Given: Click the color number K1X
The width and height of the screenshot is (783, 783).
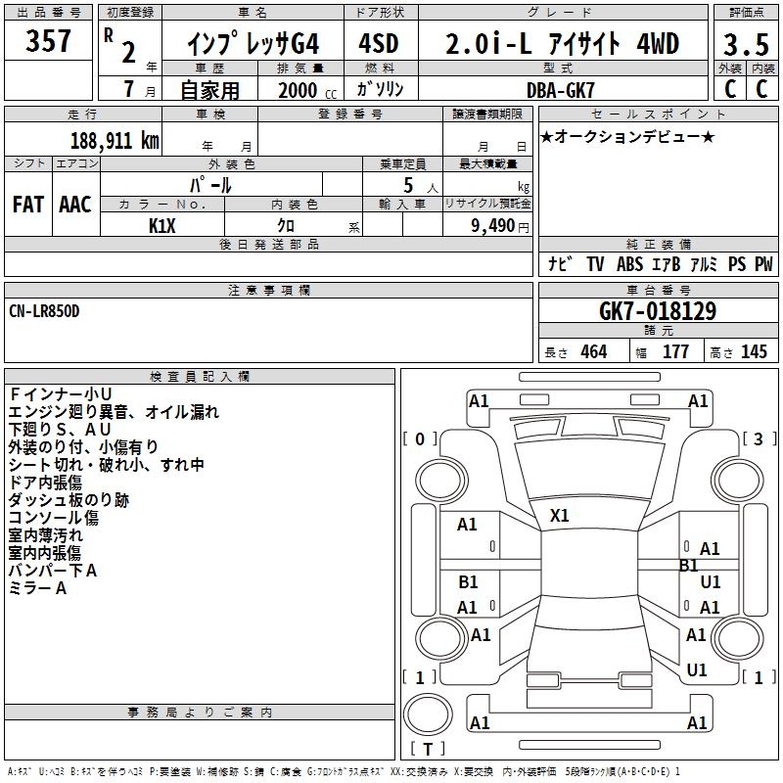Looking at the screenshot, I should click(162, 226).
